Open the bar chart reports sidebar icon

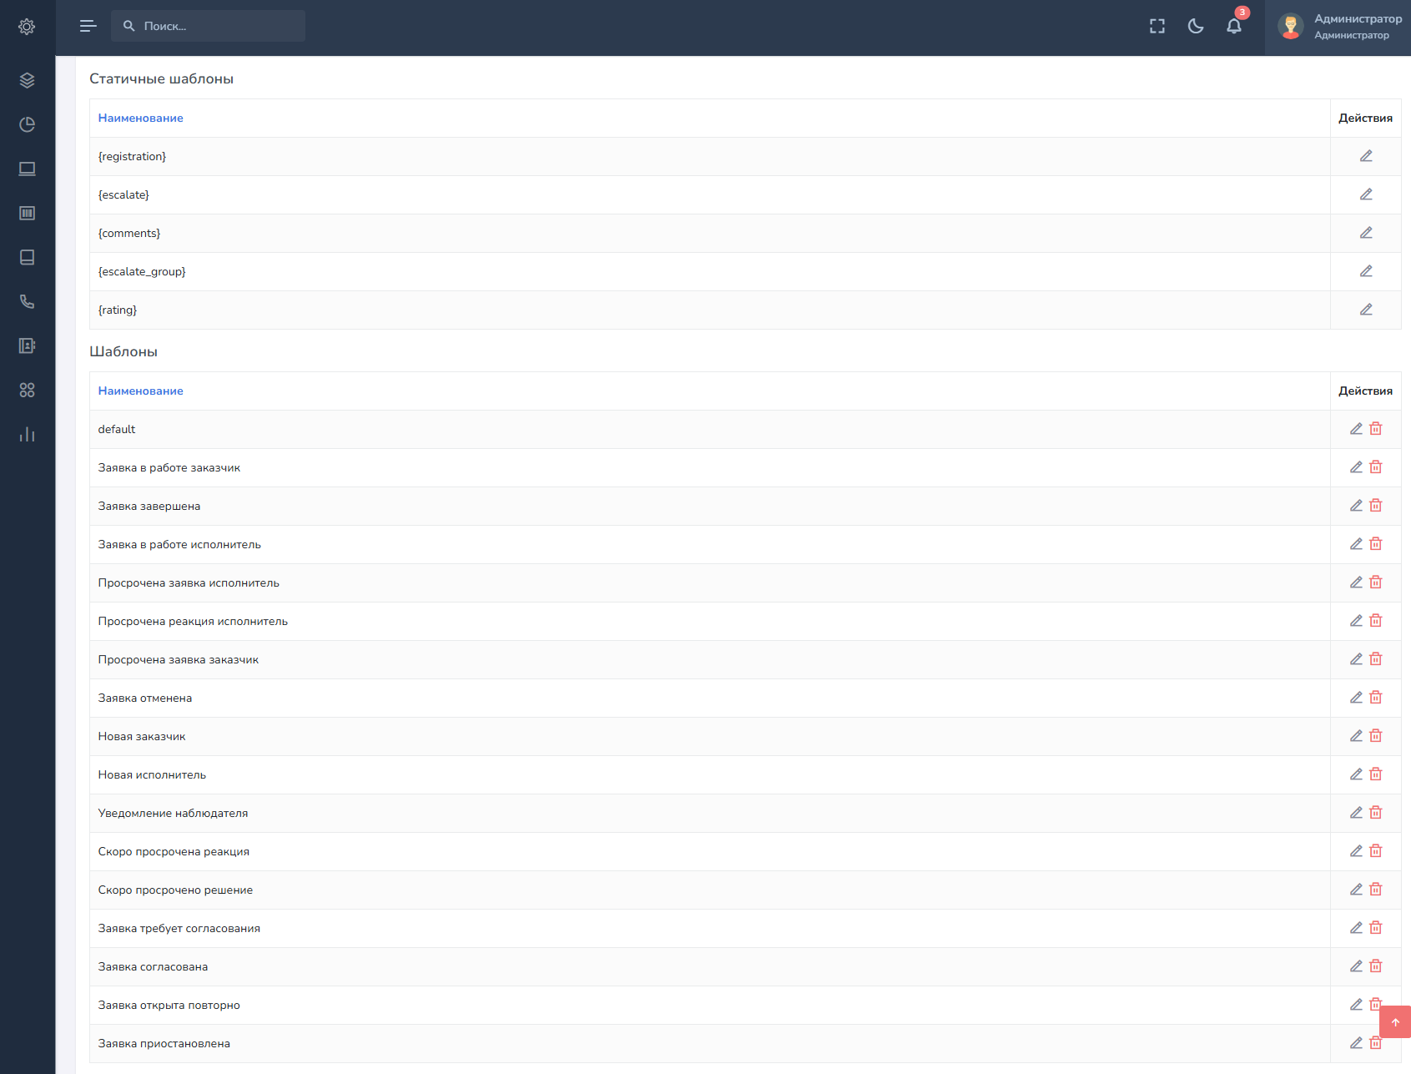point(27,434)
